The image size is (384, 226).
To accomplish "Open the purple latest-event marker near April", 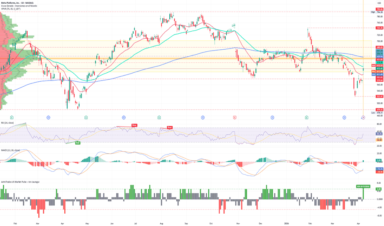I will click(363, 118).
